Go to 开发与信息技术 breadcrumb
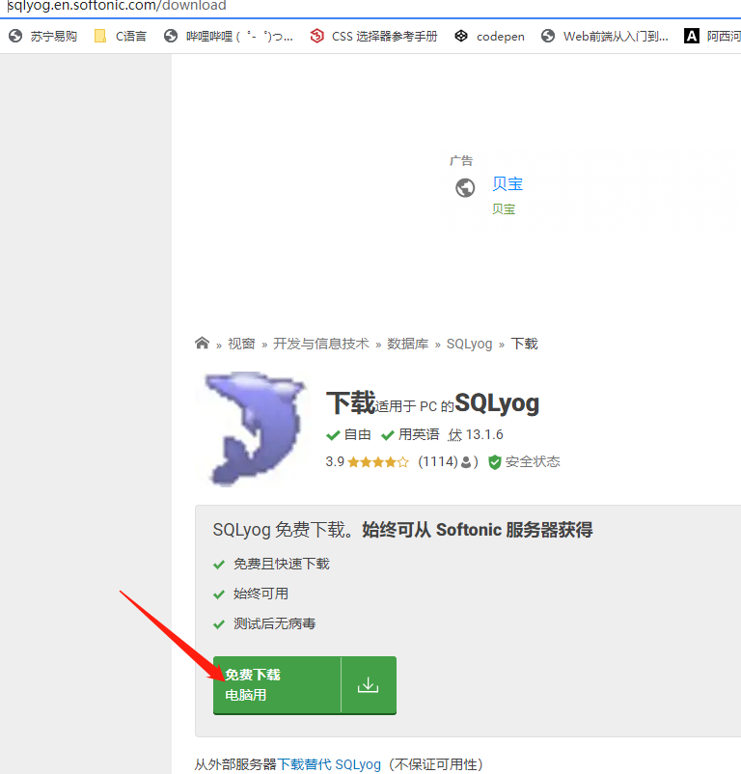Viewport: 741px width, 774px height. (321, 344)
